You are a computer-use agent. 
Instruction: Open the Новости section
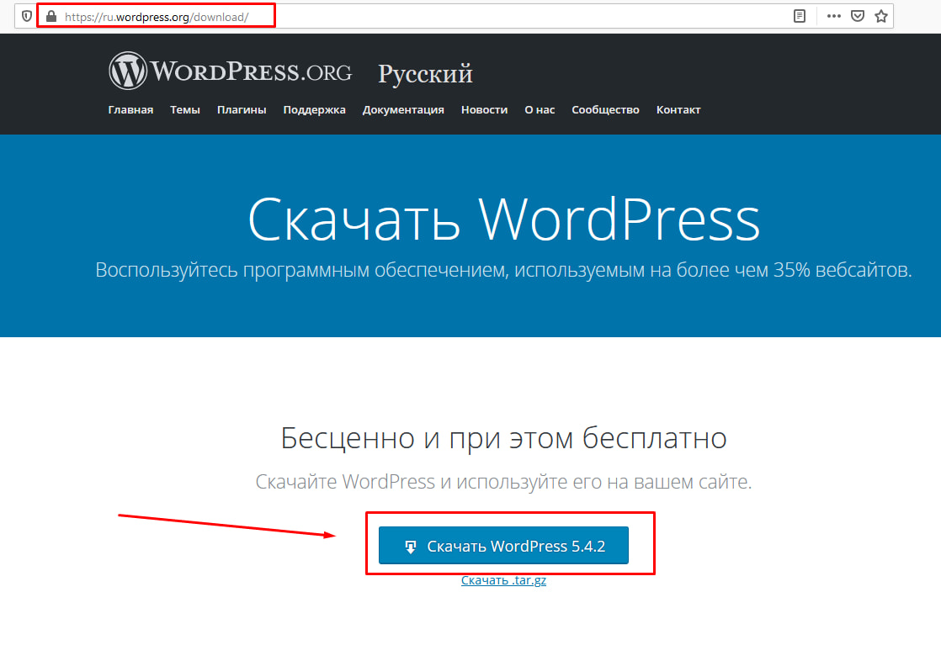click(484, 109)
